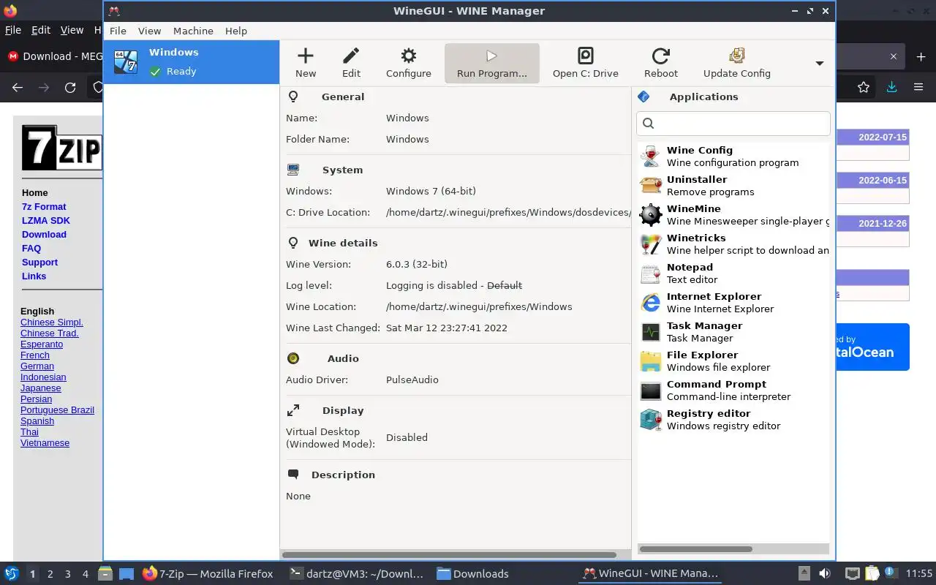
Task: Open Firefox Edit menu
Action: coord(41,30)
